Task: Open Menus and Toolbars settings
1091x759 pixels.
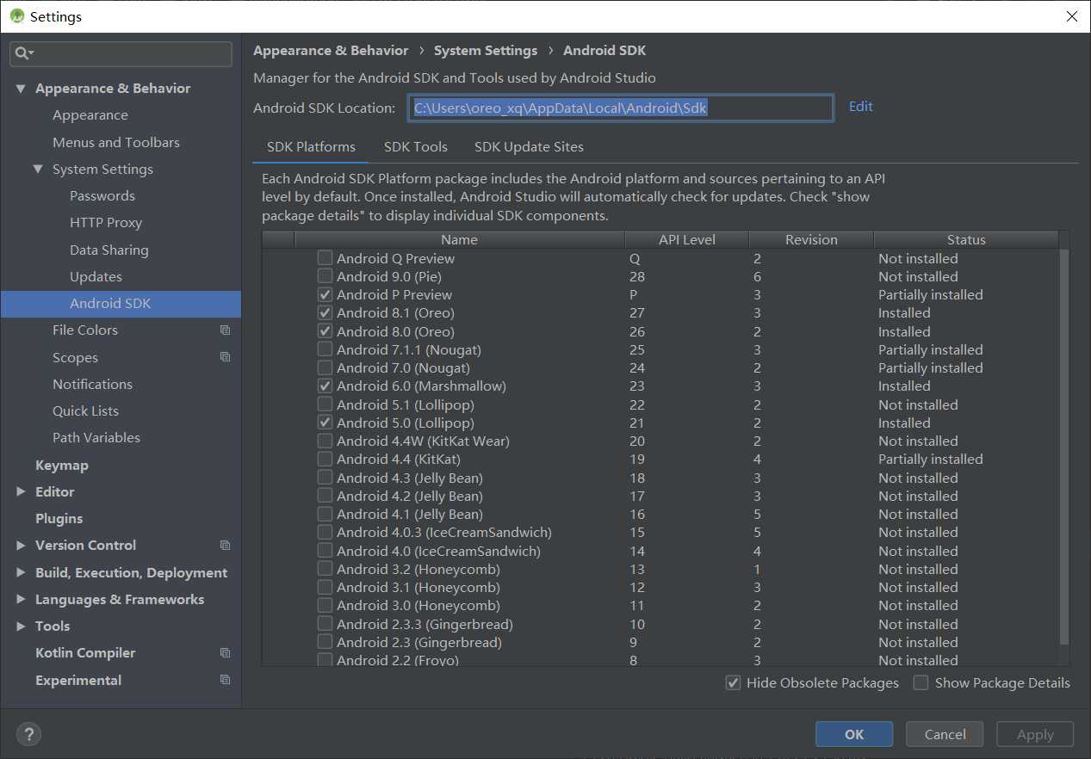Action: point(116,143)
